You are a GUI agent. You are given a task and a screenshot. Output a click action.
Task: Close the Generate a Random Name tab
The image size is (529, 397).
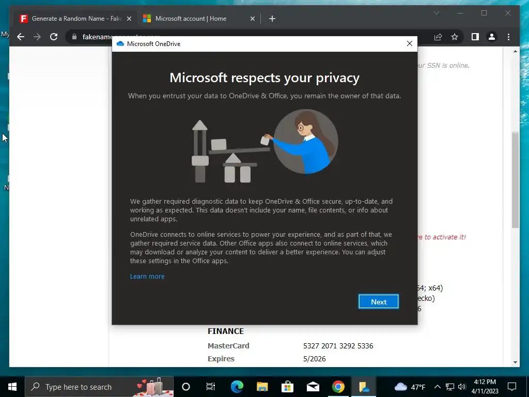pos(129,19)
